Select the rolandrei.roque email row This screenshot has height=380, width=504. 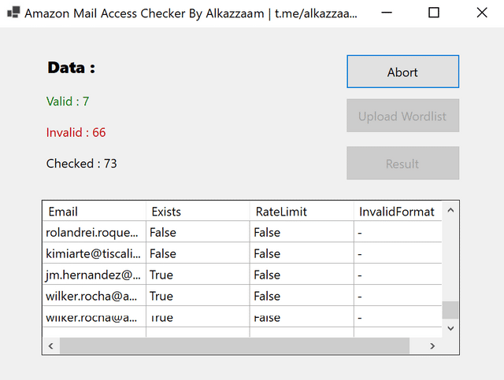[94, 232]
